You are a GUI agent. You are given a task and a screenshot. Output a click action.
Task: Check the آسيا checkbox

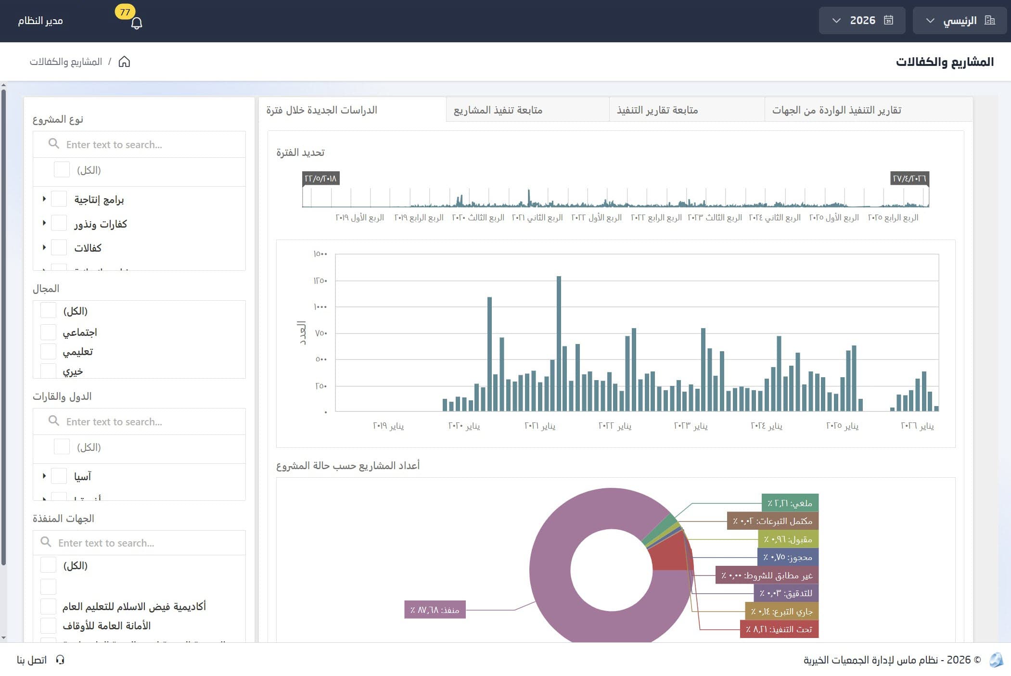click(x=59, y=476)
